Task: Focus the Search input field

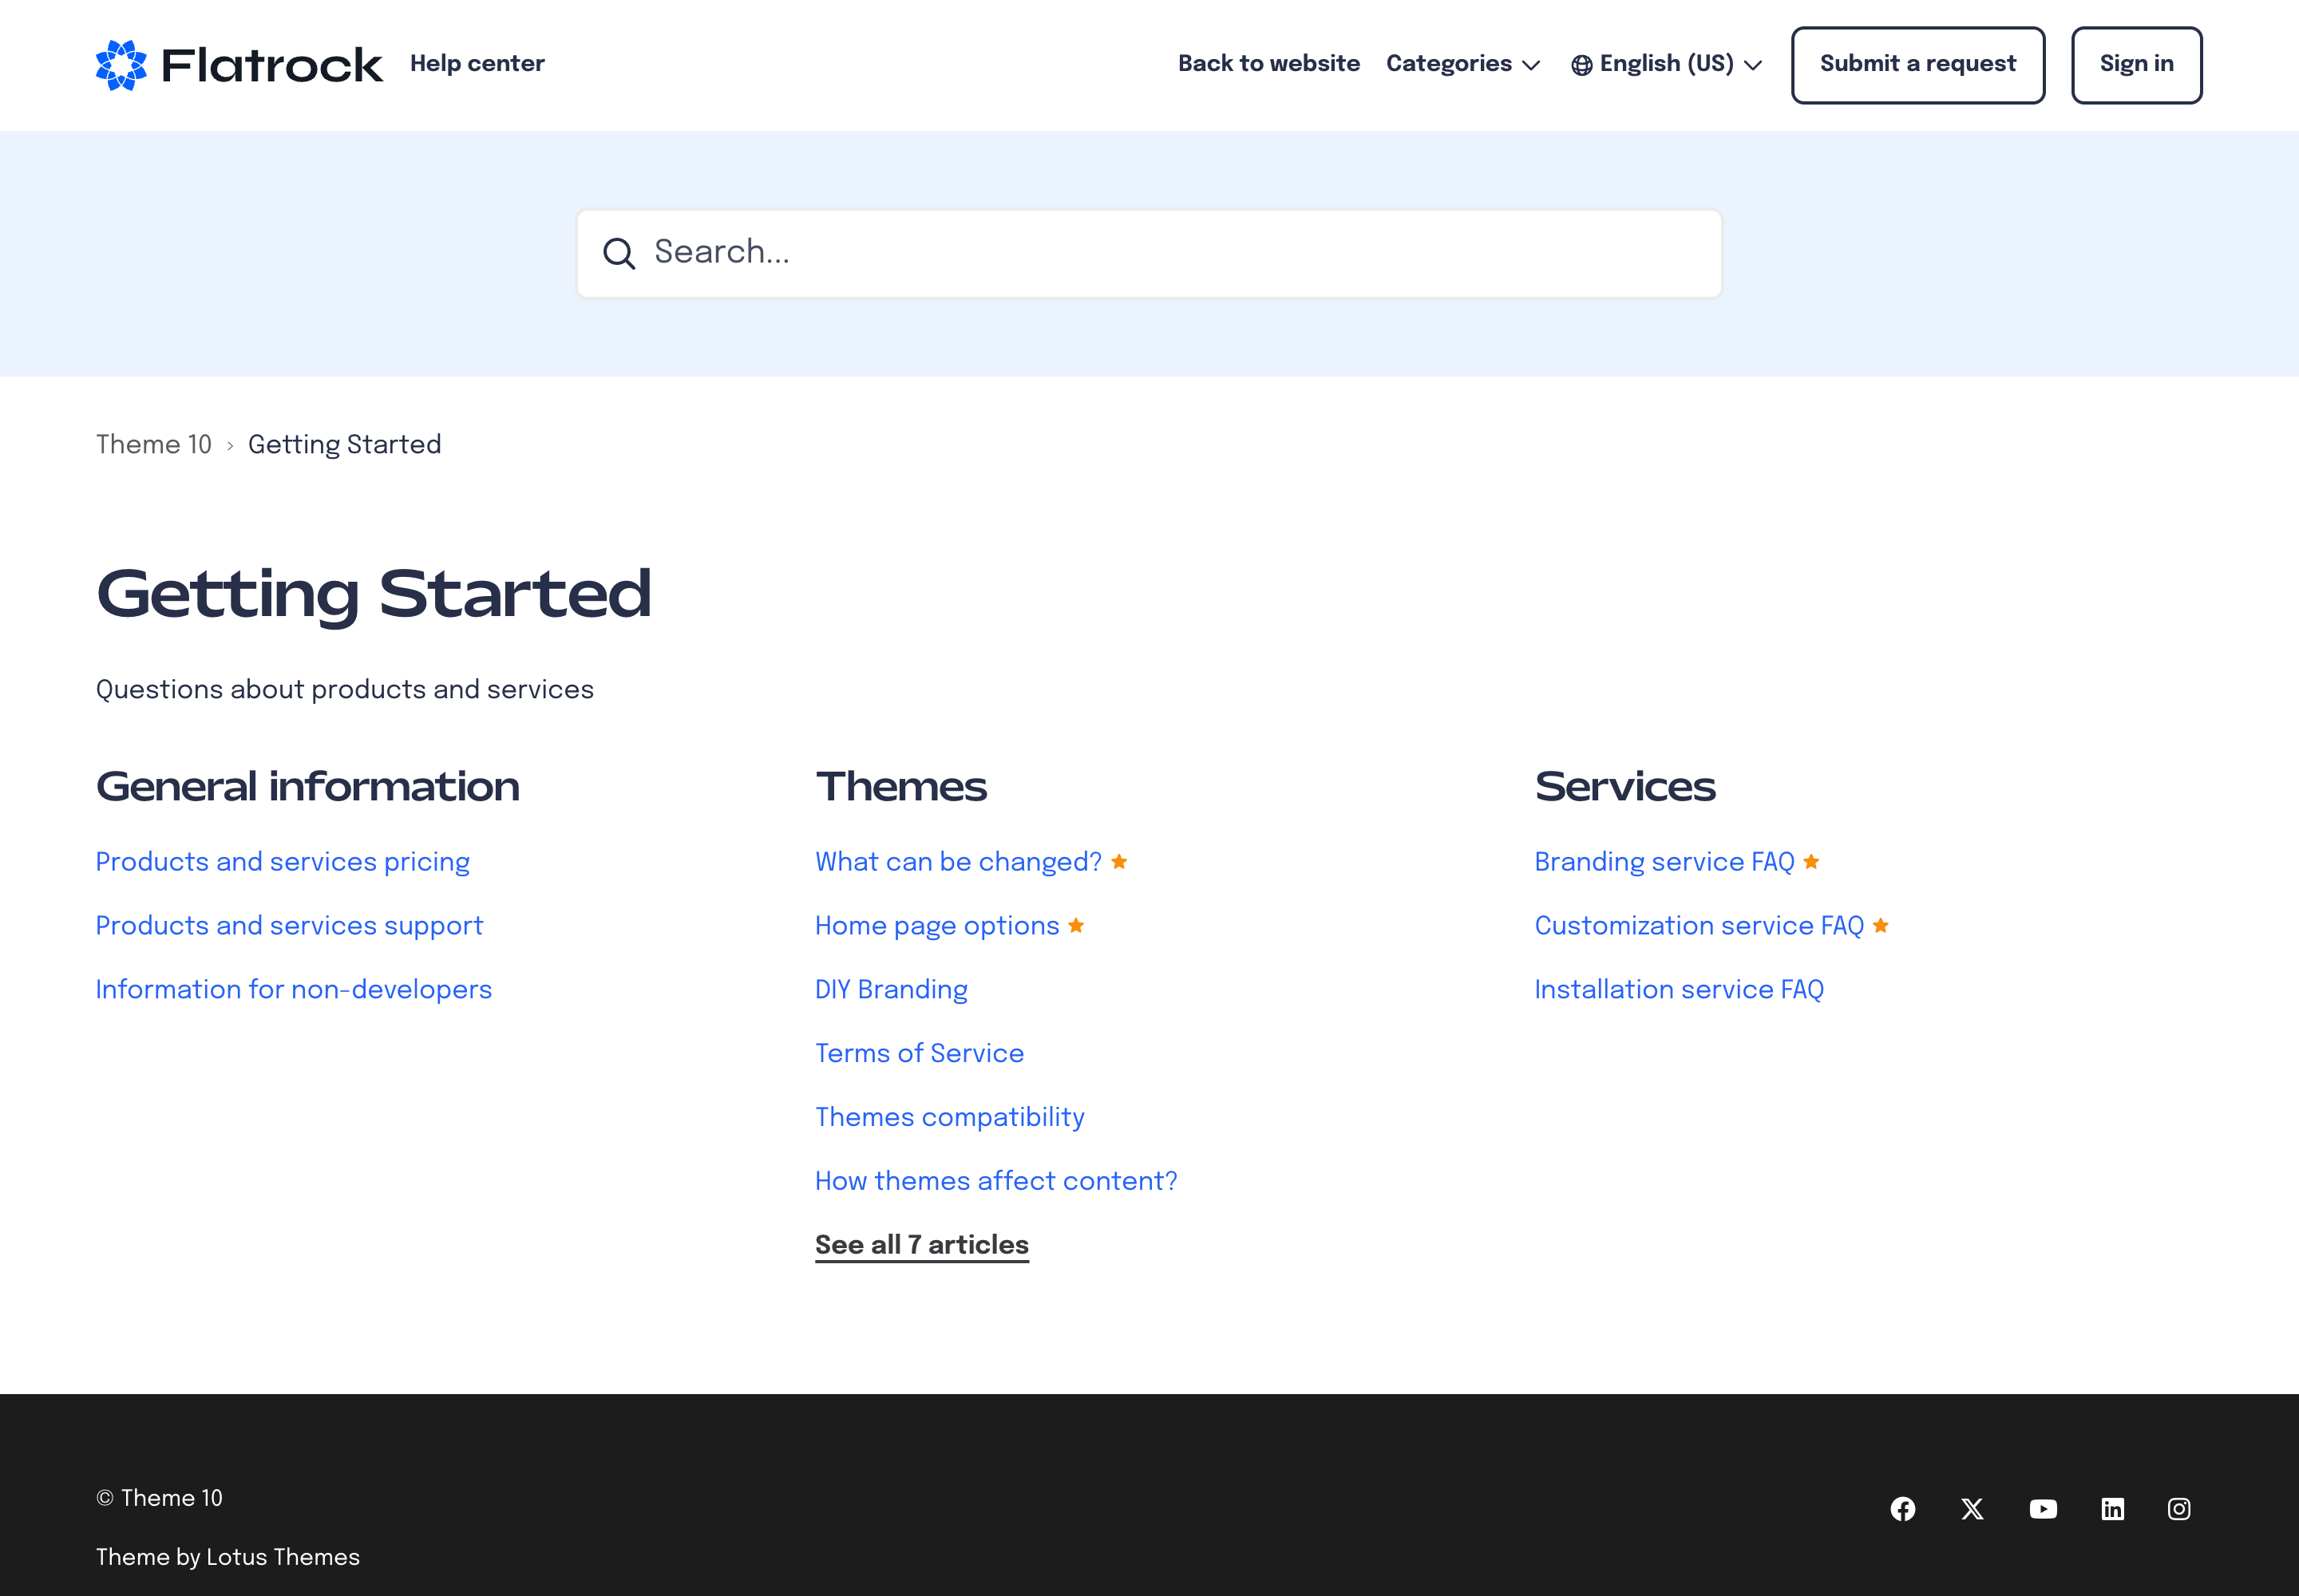Action: 1170,253
